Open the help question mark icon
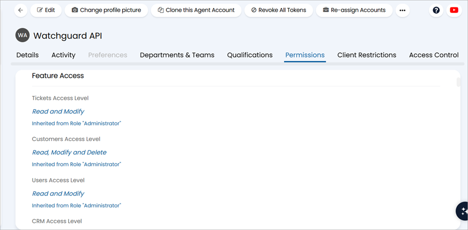This screenshot has height=230, width=468. click(x=436, y=10)
